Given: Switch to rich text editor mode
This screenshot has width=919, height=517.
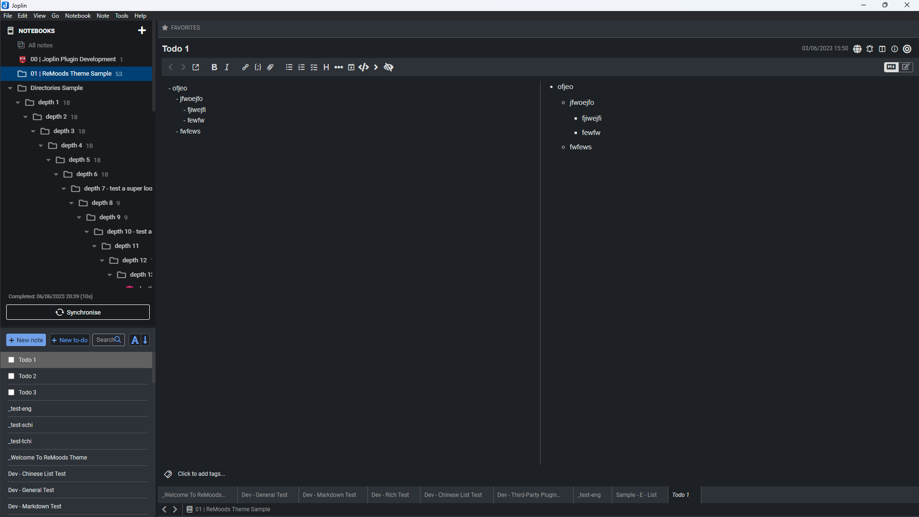Looking at the screenshot, I should (x=907, y=67).
